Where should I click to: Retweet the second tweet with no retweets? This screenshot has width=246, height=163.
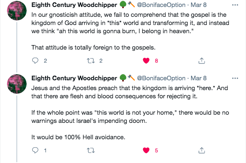tap(91, 150)
